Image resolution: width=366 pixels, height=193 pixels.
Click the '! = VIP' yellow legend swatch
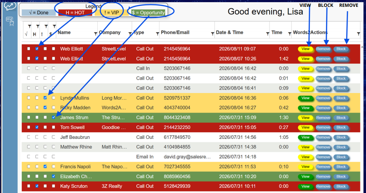pyautogui.click(x=111, y=13)
